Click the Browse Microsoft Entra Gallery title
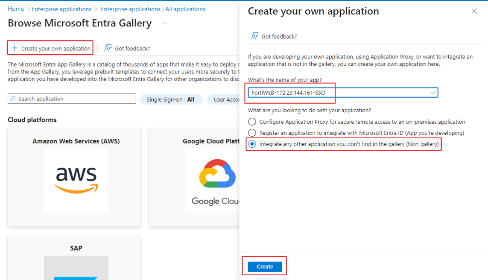The width and height of the screenshot is (488, 280). coord(80,23)
